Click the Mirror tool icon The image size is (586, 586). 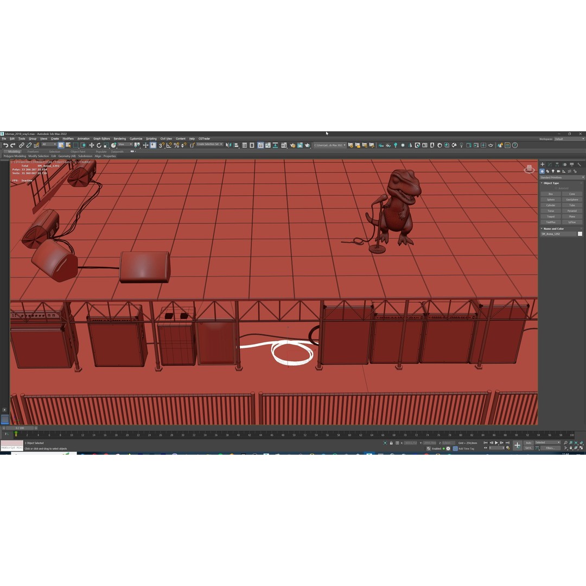[228, 145]
